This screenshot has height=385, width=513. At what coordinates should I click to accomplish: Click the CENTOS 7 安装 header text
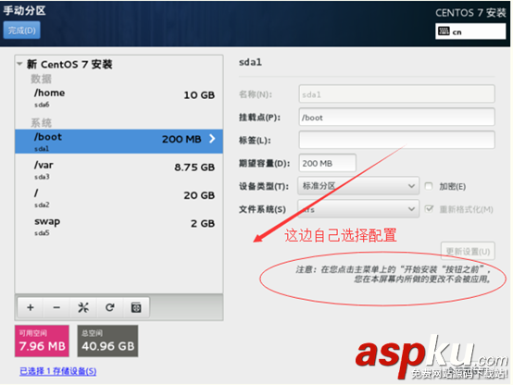(x=470, y=12)
